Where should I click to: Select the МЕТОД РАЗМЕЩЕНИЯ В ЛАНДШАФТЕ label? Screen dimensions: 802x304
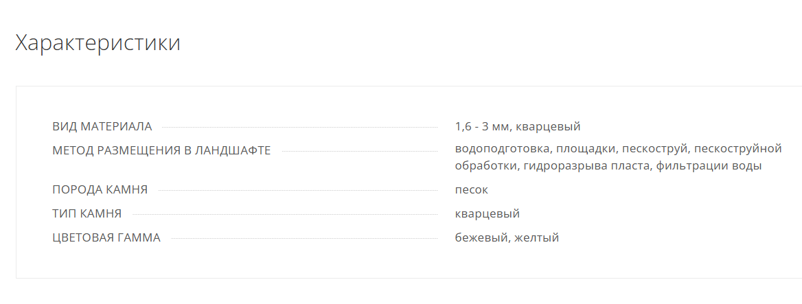tap(161, 151)
